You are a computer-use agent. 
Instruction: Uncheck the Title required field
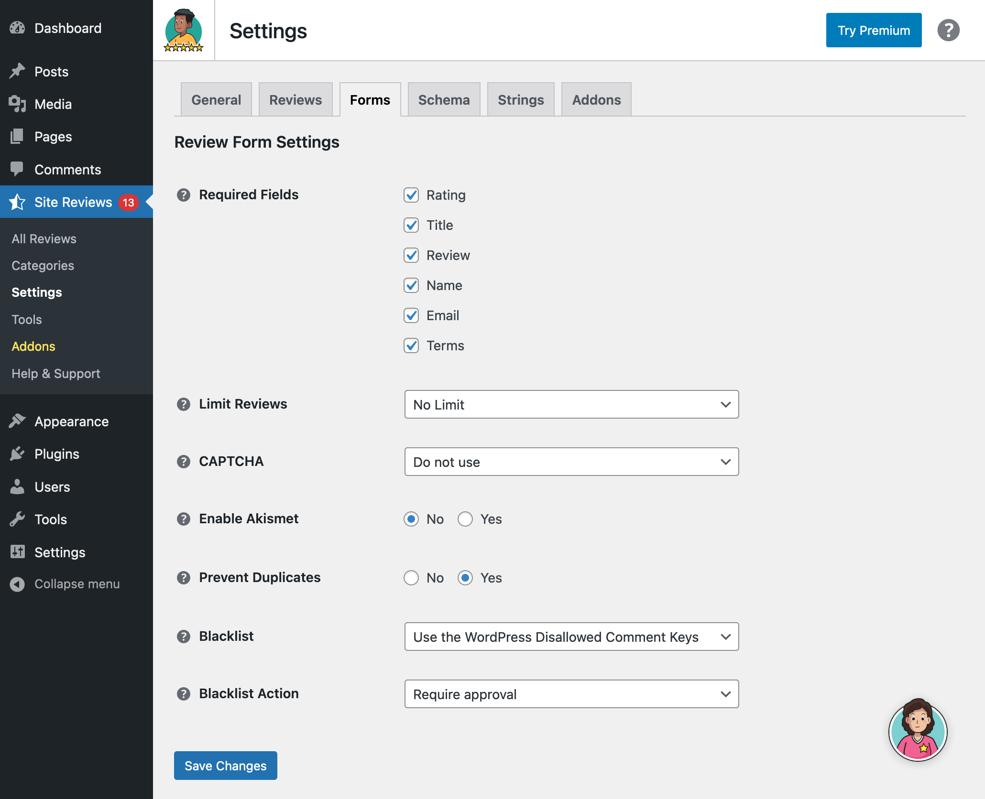click(x=411, y=225)
